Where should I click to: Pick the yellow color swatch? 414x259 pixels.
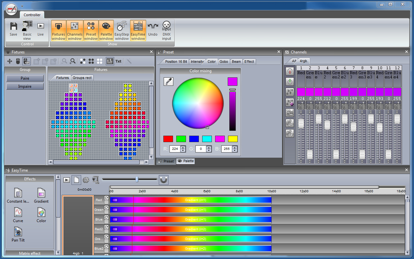(x=232, y=139)
